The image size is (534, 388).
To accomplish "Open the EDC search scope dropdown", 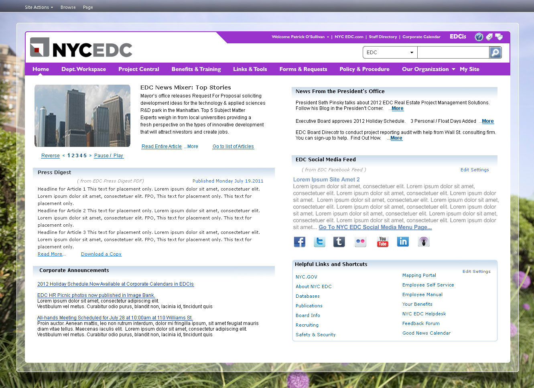I will click(x=390, y=53).
